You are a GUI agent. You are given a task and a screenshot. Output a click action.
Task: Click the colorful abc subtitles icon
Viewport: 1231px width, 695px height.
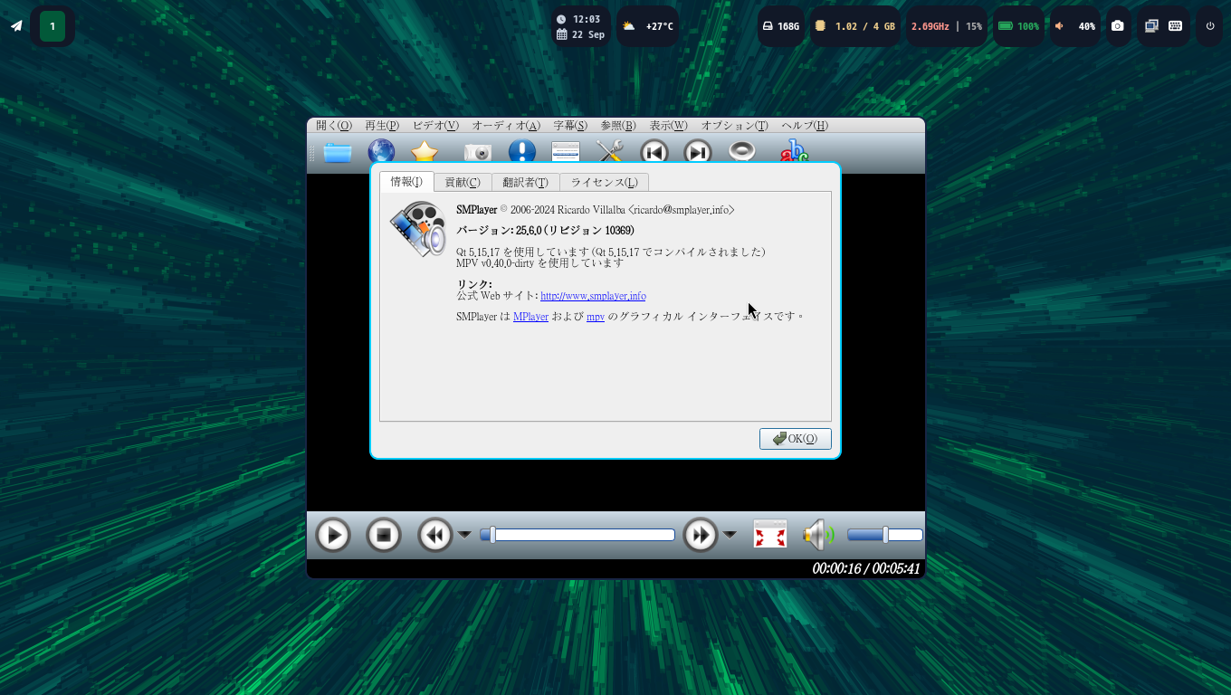coord(794,153)
